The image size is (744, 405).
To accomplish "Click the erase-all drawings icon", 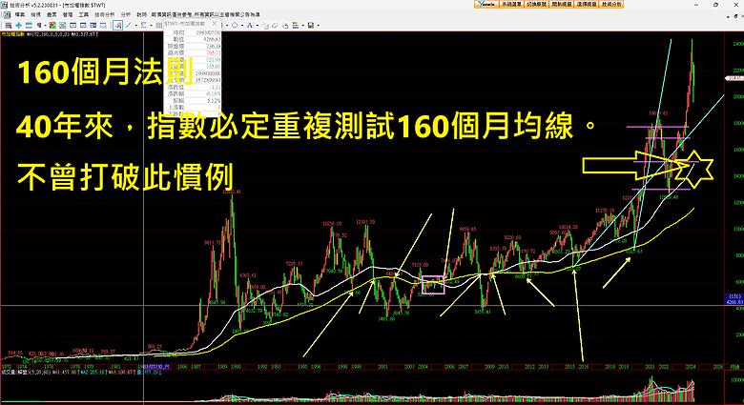I will (x=285, y=25).
